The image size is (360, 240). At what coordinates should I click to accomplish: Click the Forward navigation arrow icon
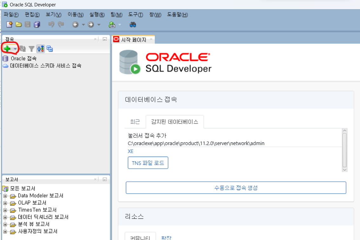[91, 24]
